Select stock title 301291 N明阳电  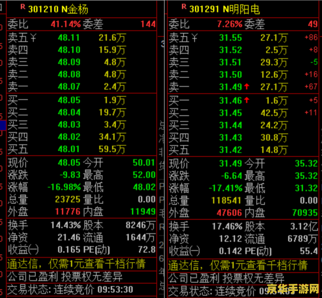pyautogui.click(x=224, y=9)
